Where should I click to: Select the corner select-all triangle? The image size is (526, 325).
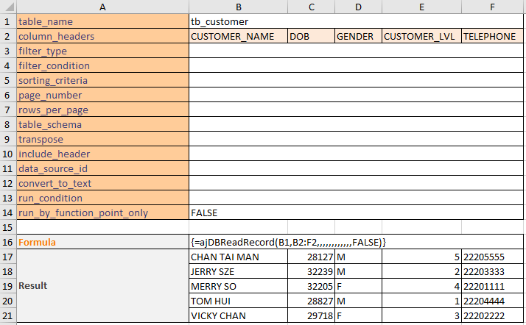[8, 7]
